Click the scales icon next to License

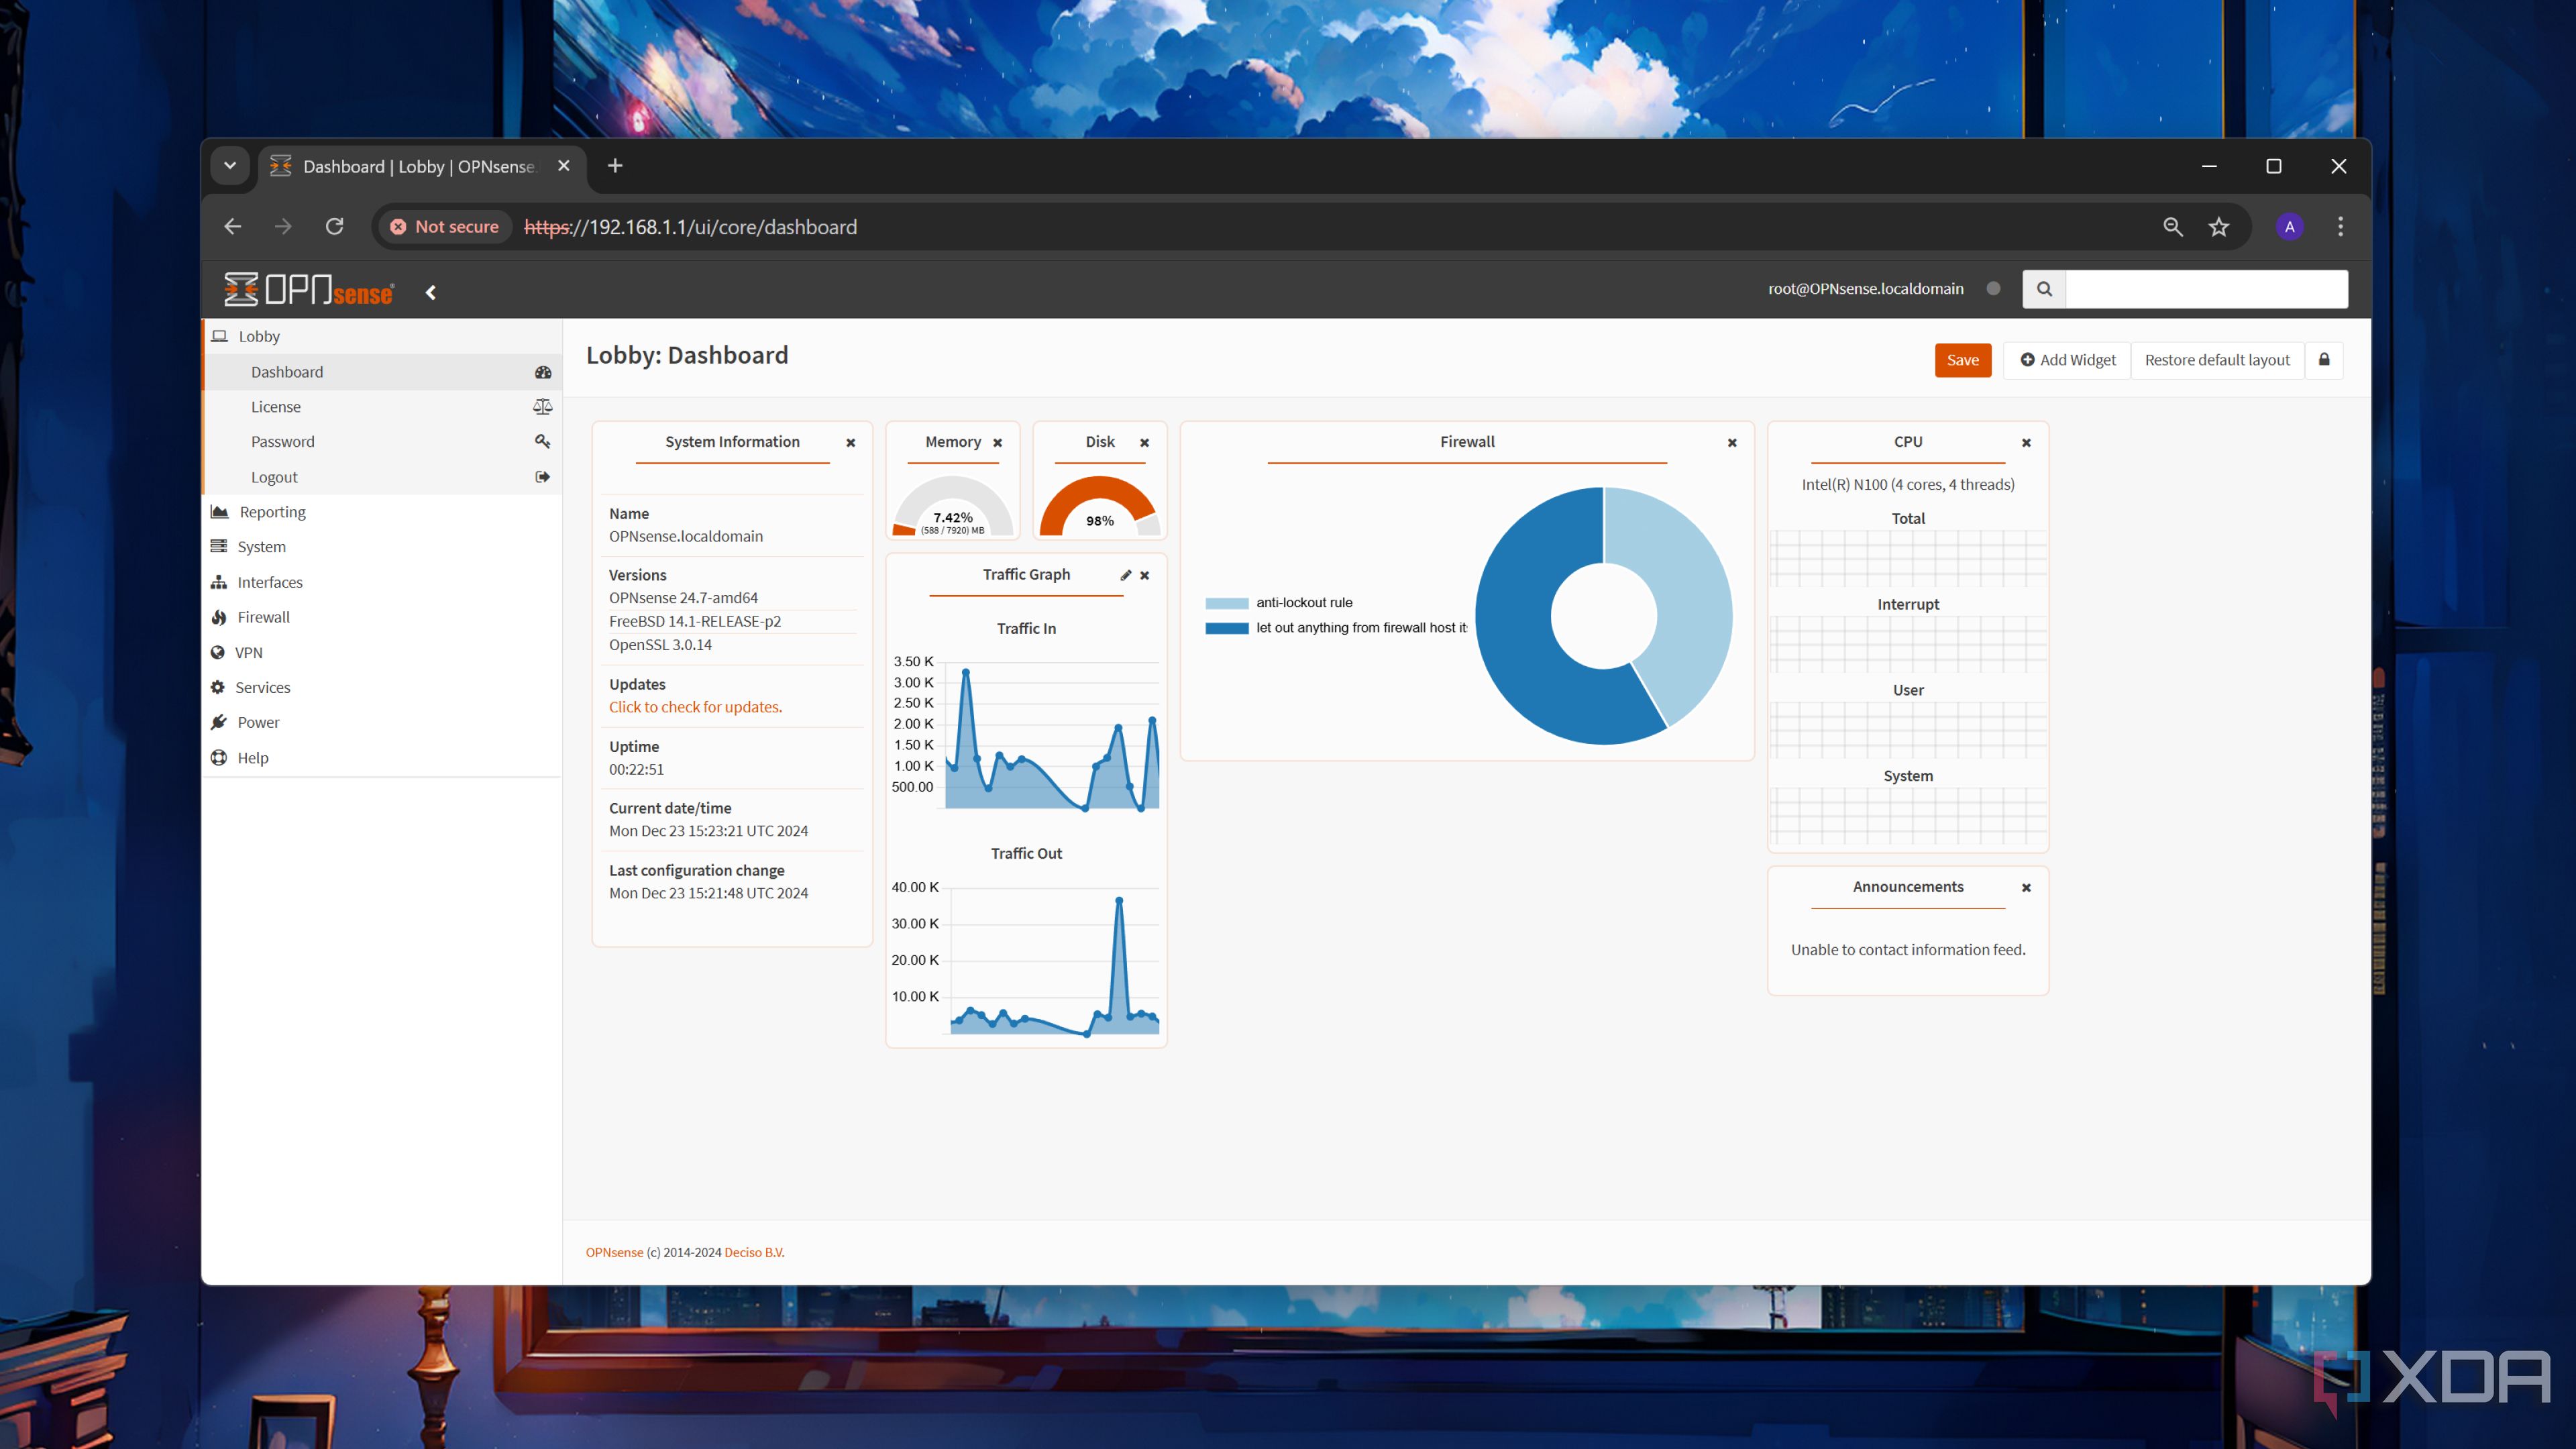click(x=542, y=406)
